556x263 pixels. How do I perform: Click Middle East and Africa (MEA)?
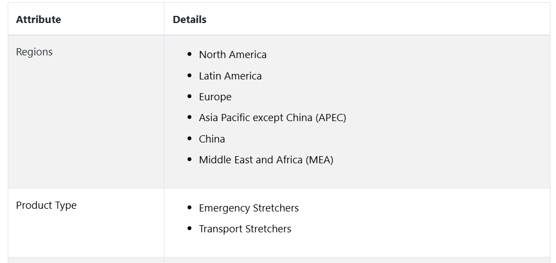pyautogui.click(x=266, y=160)
